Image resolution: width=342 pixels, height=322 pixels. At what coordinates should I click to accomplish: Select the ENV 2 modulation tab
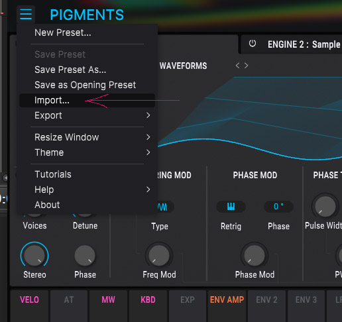(x=266, y=306)
